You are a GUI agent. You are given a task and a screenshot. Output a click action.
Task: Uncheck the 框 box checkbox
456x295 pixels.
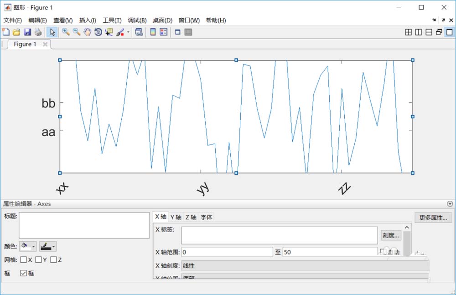[x=24, y=273]
